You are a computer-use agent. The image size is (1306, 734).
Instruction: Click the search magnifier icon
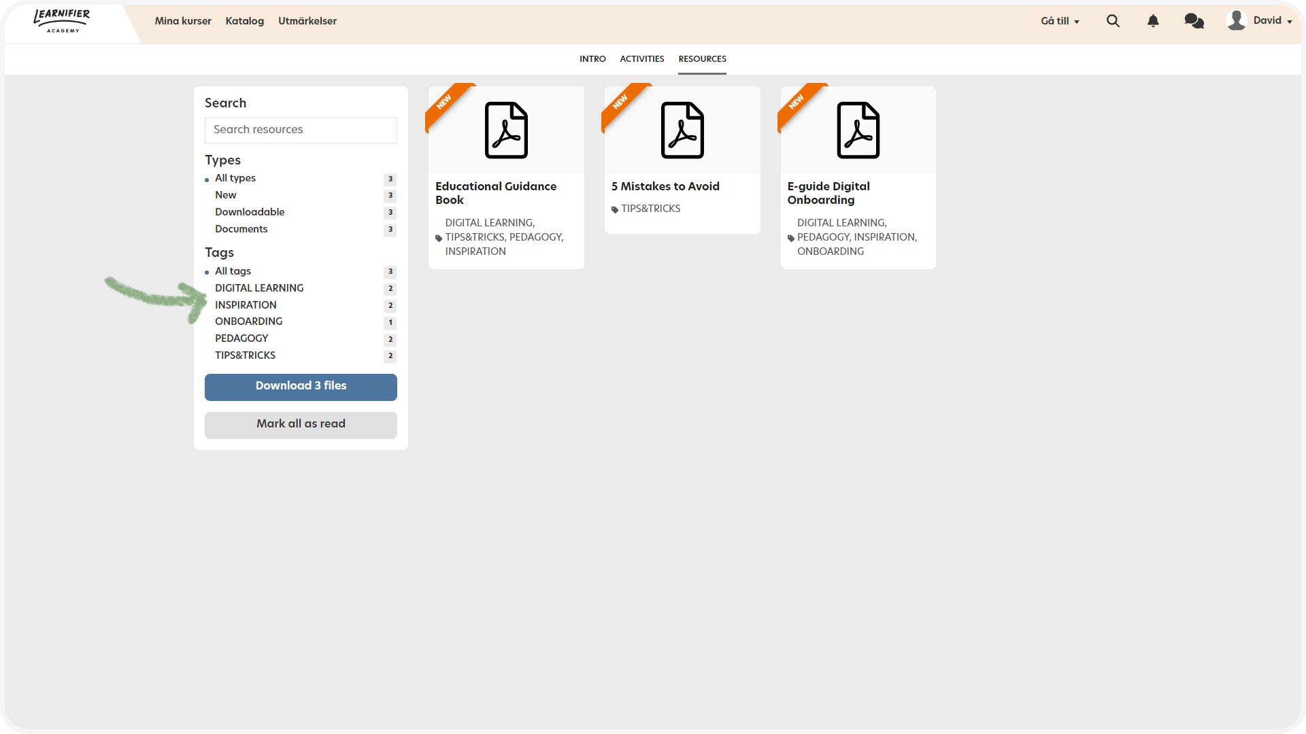click(x=1113, y=21)
